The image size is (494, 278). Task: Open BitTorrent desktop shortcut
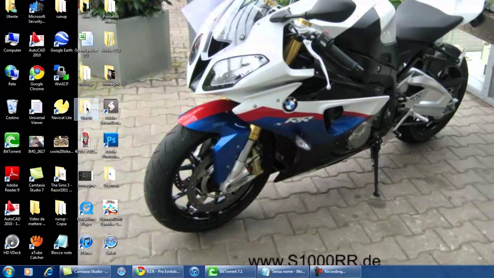click(x=12, y=141)
